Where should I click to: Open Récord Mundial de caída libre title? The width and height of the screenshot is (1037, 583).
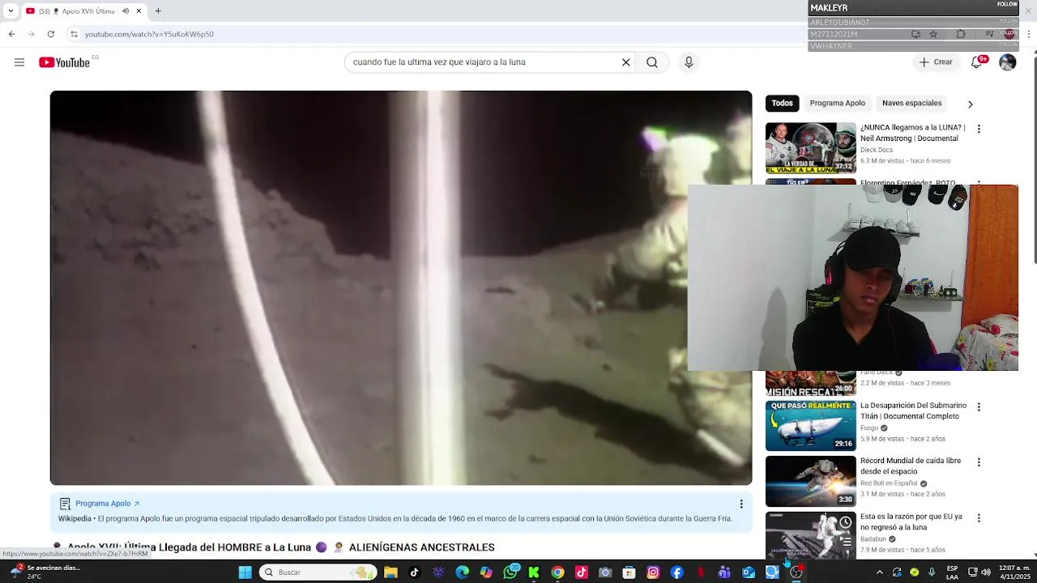pos(911,466)
